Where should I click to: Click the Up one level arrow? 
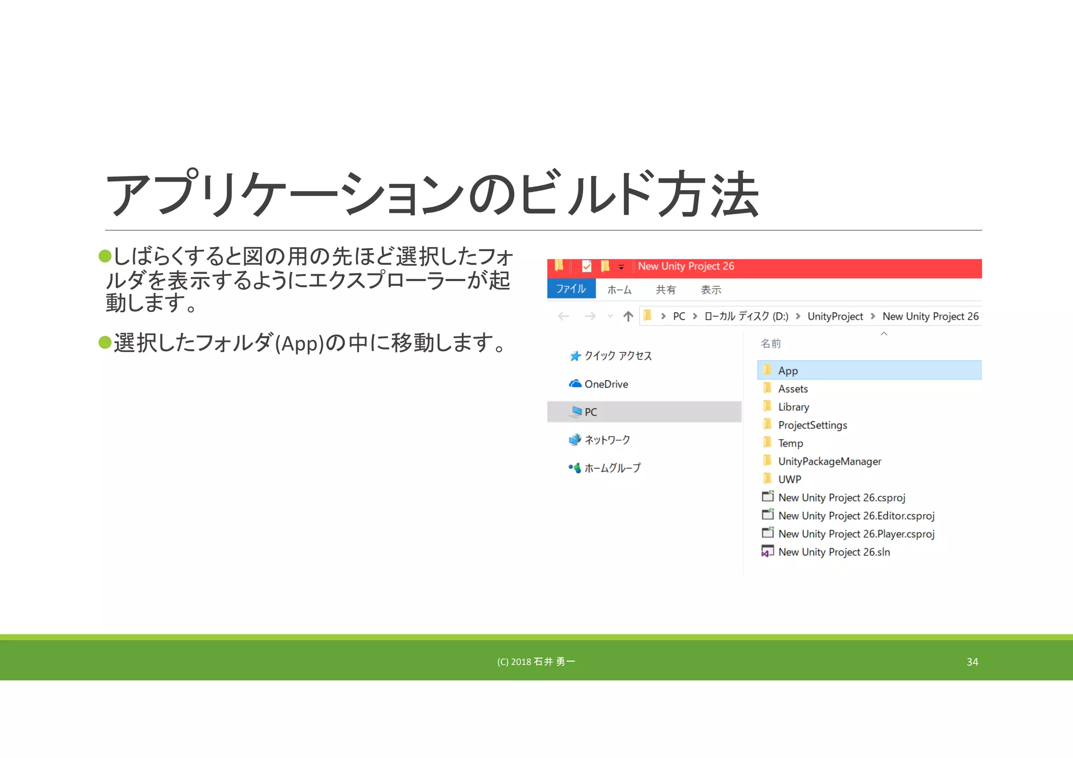tap(628, 316)
